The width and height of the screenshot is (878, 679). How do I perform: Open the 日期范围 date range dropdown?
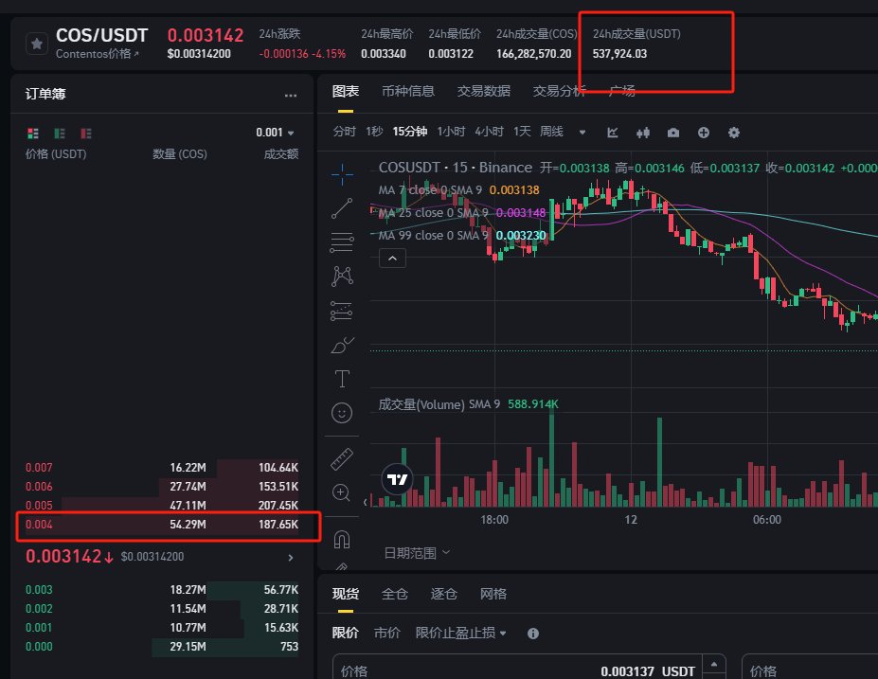coord(417,553)
